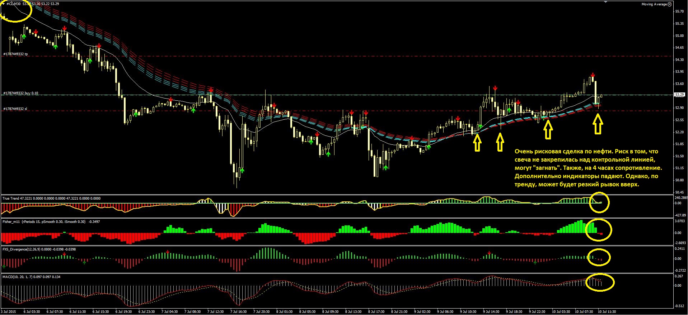Image resolution: width=688 pixels, height=315 pixels.
Task: Select the #1787449332 sl order line label
Action: (x=15, y=109)
